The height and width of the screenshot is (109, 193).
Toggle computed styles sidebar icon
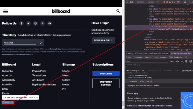191,61
